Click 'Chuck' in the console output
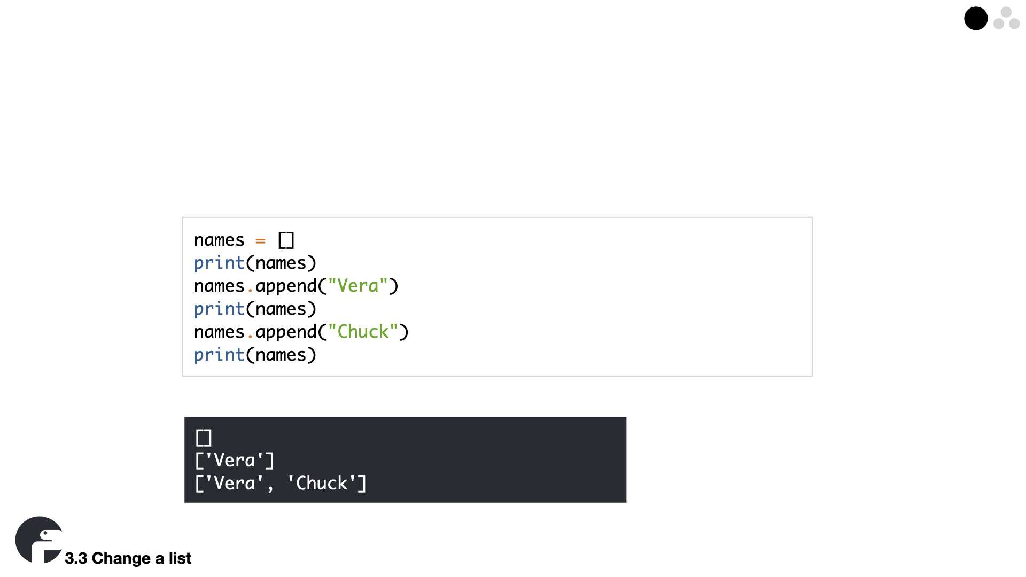Viewport: 1026px width, 577px height. pos(322,484)
